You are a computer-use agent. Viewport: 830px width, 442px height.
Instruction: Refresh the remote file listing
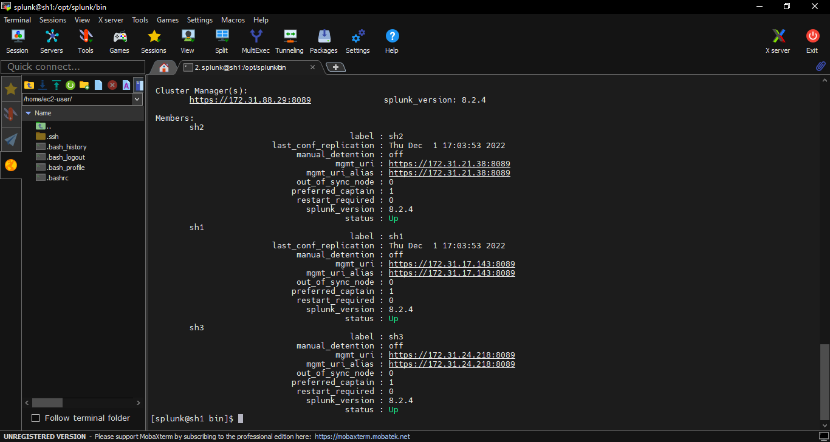click(70, 85)
